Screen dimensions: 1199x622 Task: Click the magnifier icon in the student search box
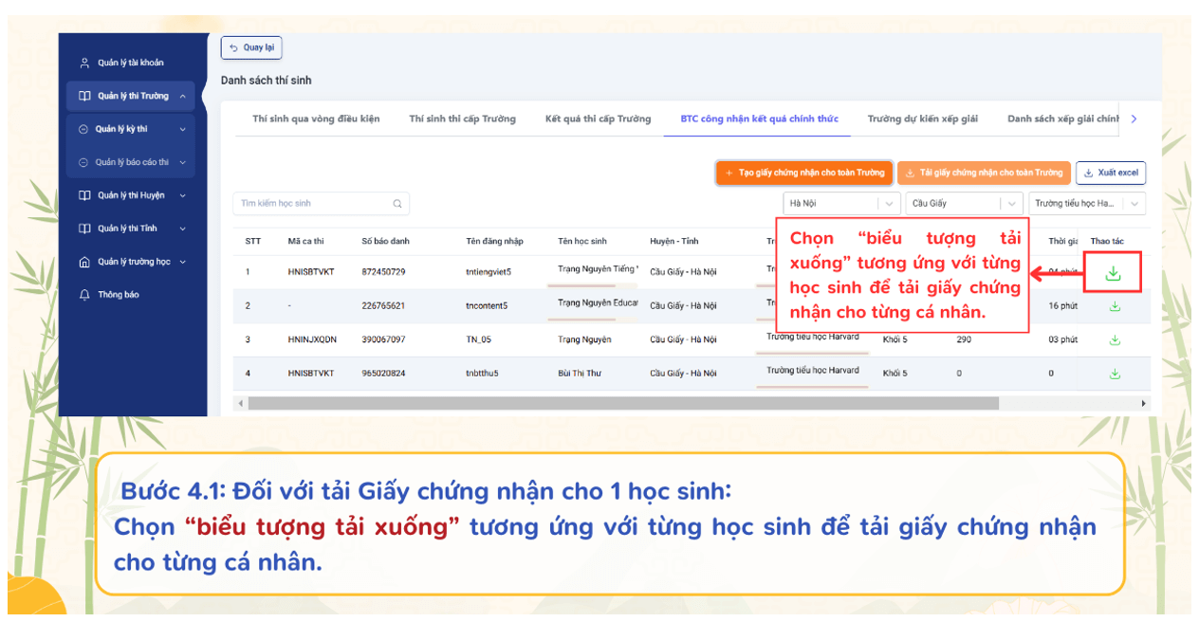[397, 203]
